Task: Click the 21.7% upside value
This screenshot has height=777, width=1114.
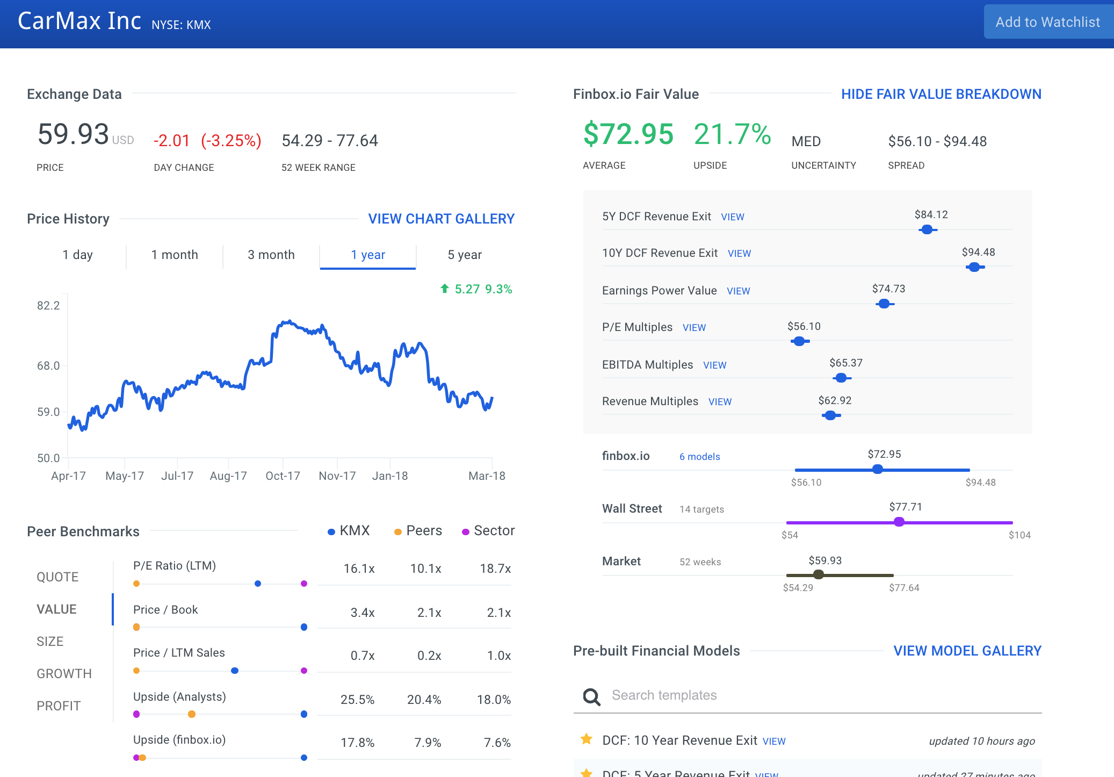Action: pos(733,134)
